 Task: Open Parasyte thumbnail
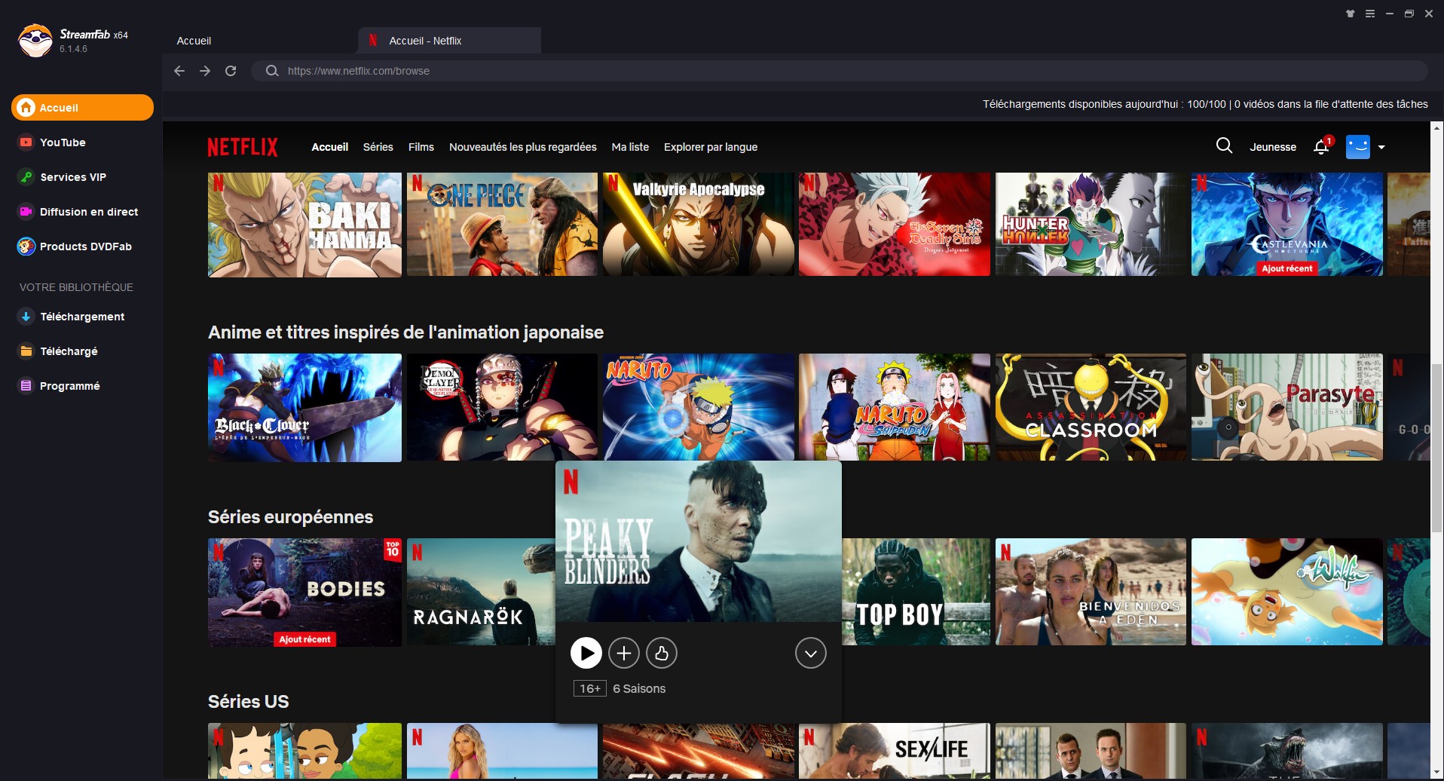pos(1287,407)
